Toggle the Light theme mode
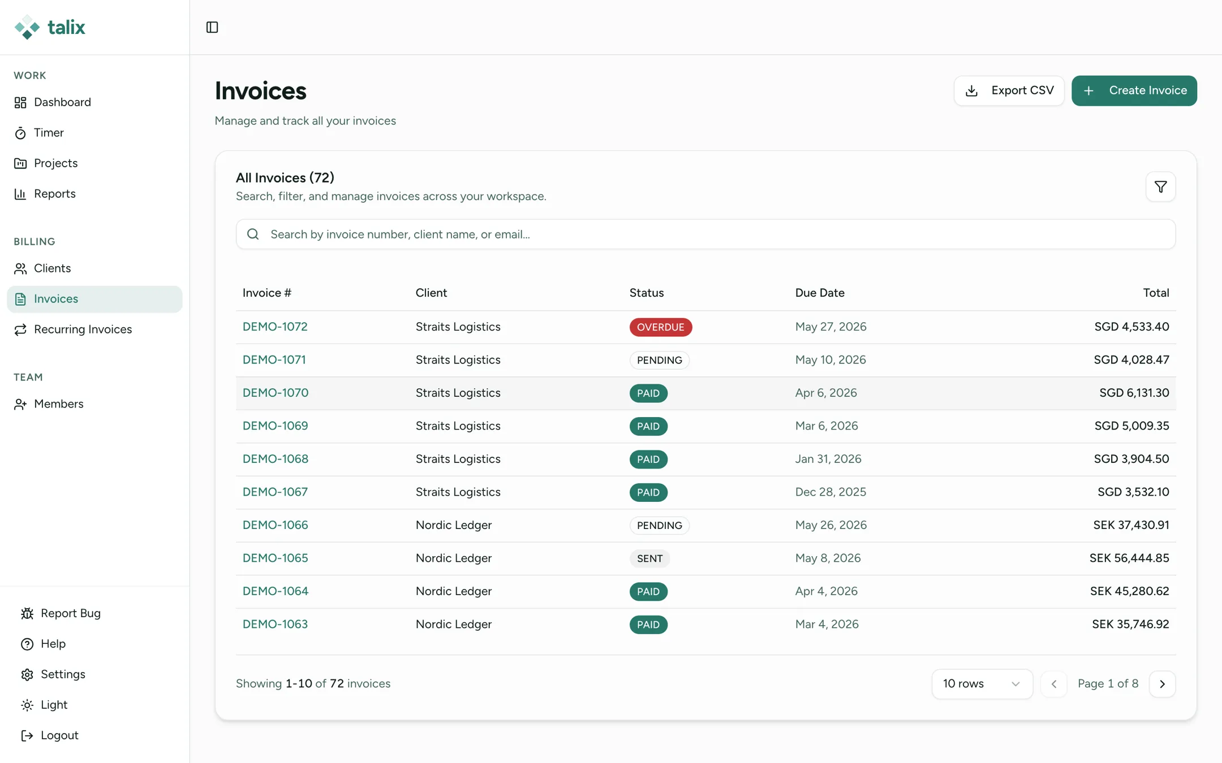This screenshot has width=1222, height=763. 94,705
